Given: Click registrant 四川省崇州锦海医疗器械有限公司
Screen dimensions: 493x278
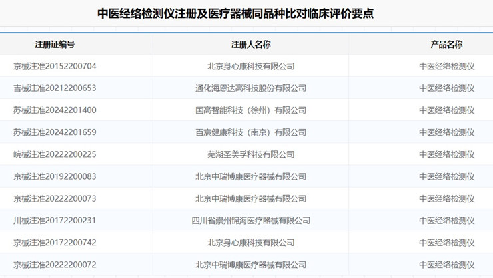Looking at the screenshot, I should (x=251, y=221).
